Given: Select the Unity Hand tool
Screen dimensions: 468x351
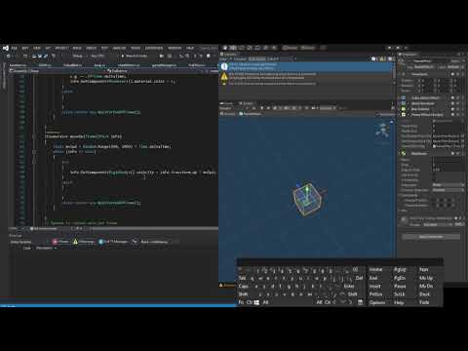Looking at the screenshot, I should pos(225,48).
